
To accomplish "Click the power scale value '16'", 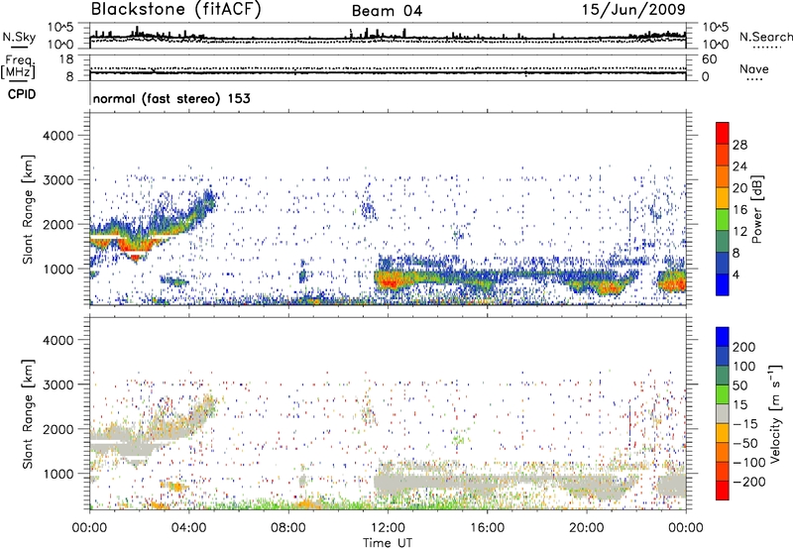I will coord(739,210).
